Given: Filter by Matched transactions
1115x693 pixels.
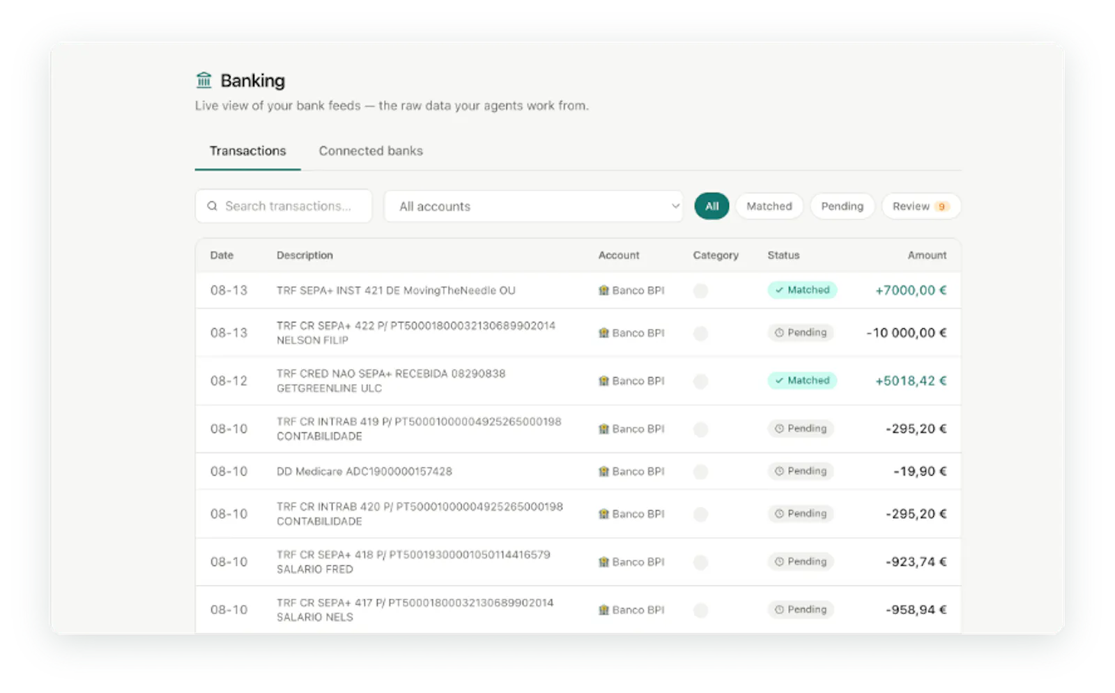Looking at the screenshot, I should (769, 206).
